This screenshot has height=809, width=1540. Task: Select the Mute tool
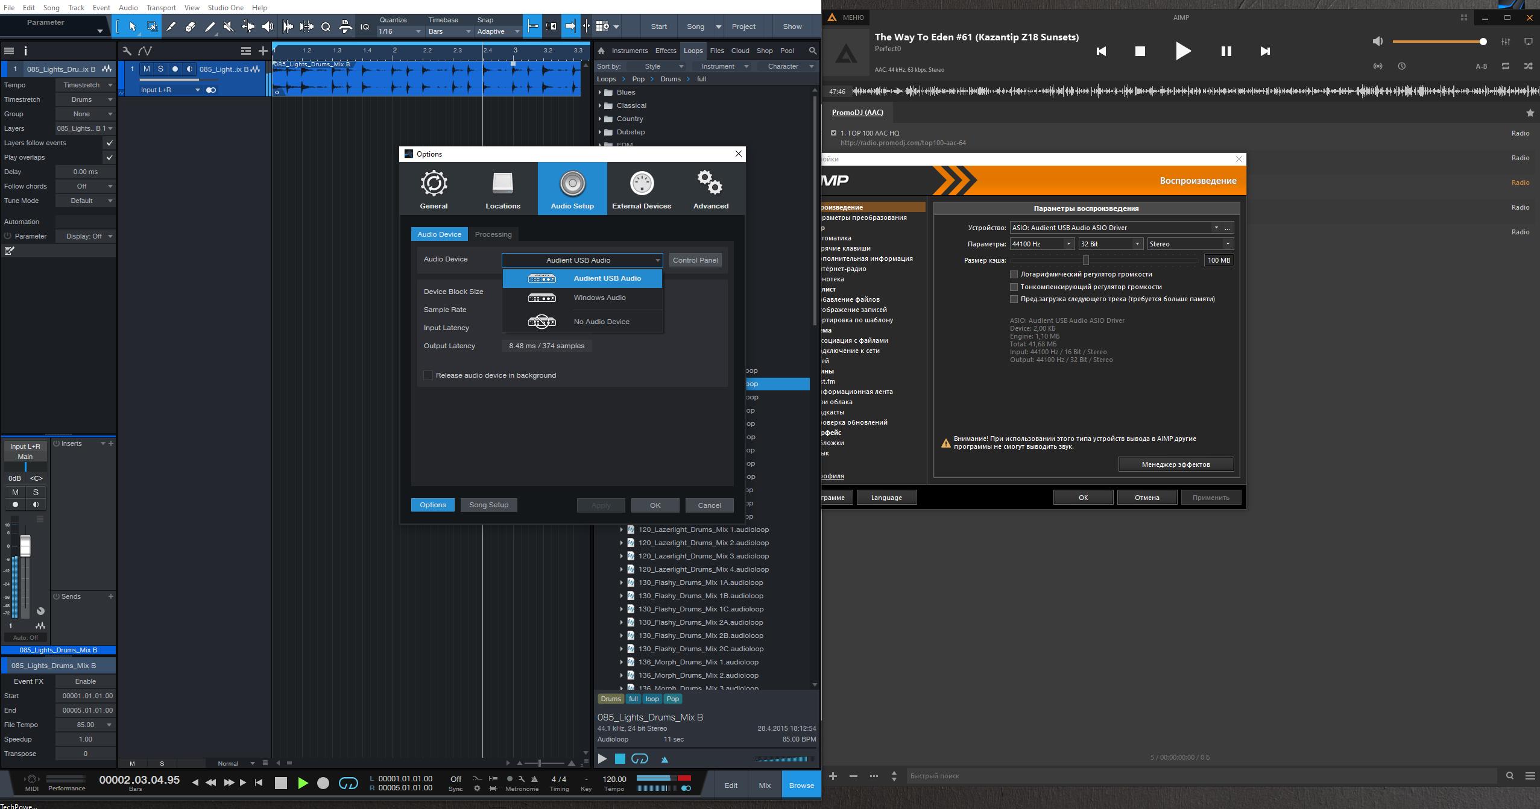(x=229, y=27)
